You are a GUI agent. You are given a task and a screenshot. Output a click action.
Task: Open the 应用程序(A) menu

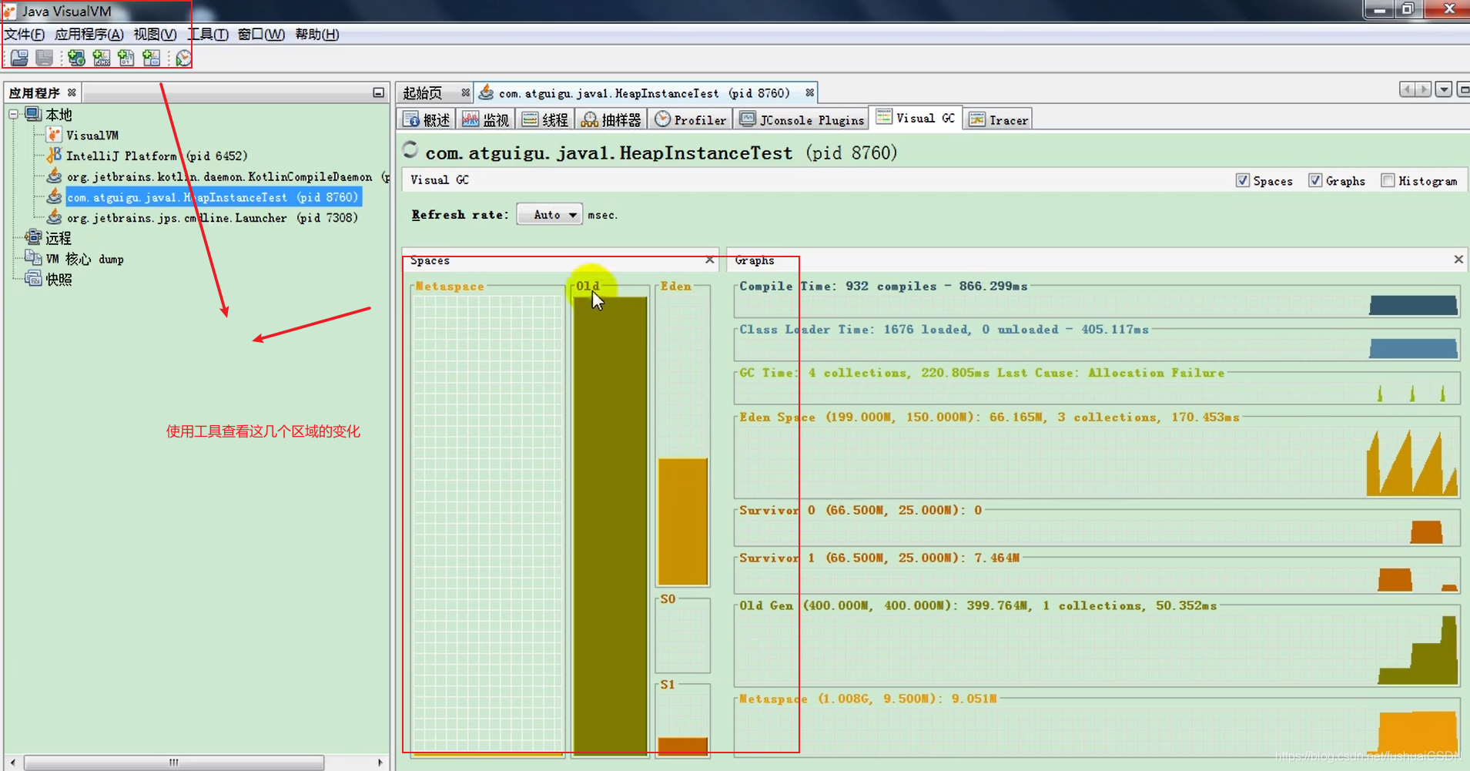tap(89, 34)
